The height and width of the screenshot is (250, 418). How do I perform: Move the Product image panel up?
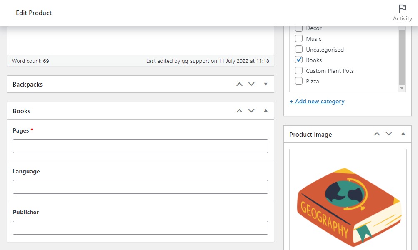click(x=377, y=134)
